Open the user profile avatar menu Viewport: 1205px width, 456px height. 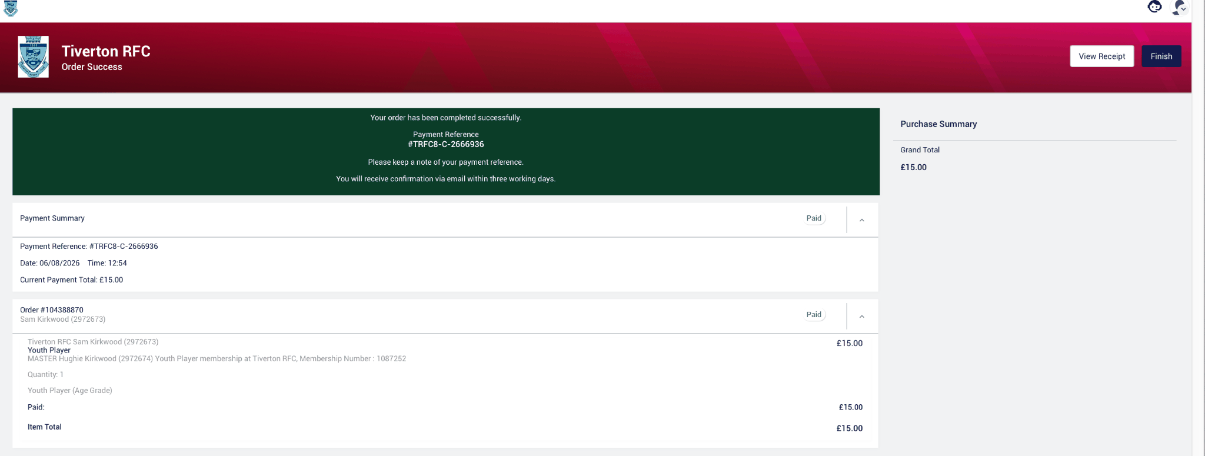click(1180, 8)
